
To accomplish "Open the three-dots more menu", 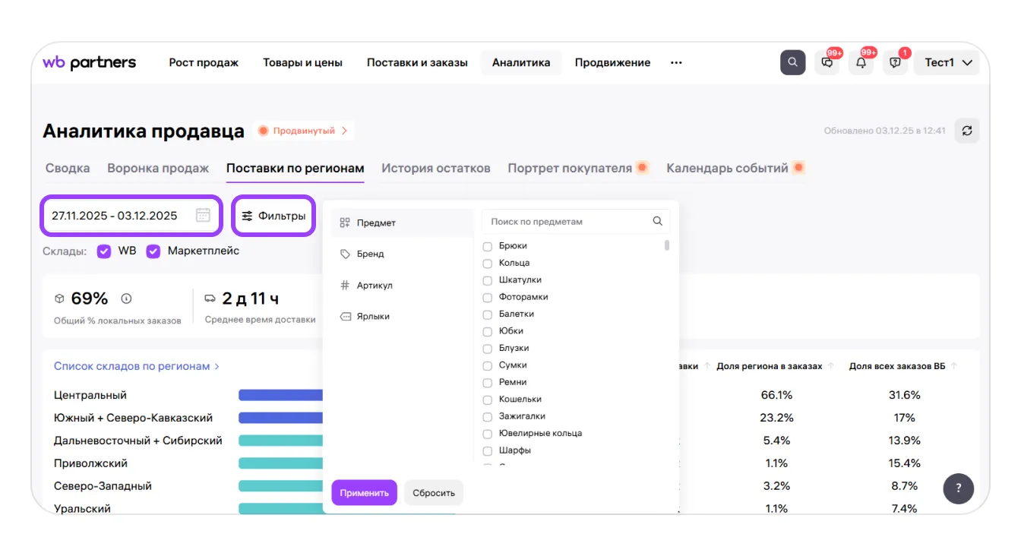I will click(x=676, y=62).
